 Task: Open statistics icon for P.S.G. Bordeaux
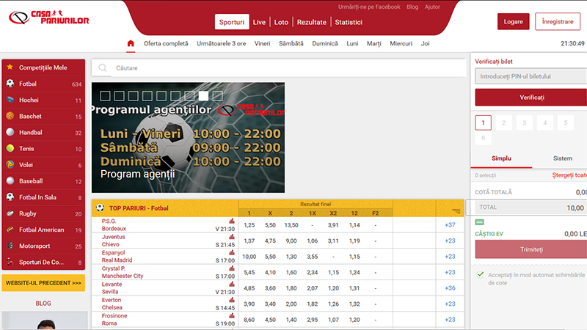click(x=232, y=221)
